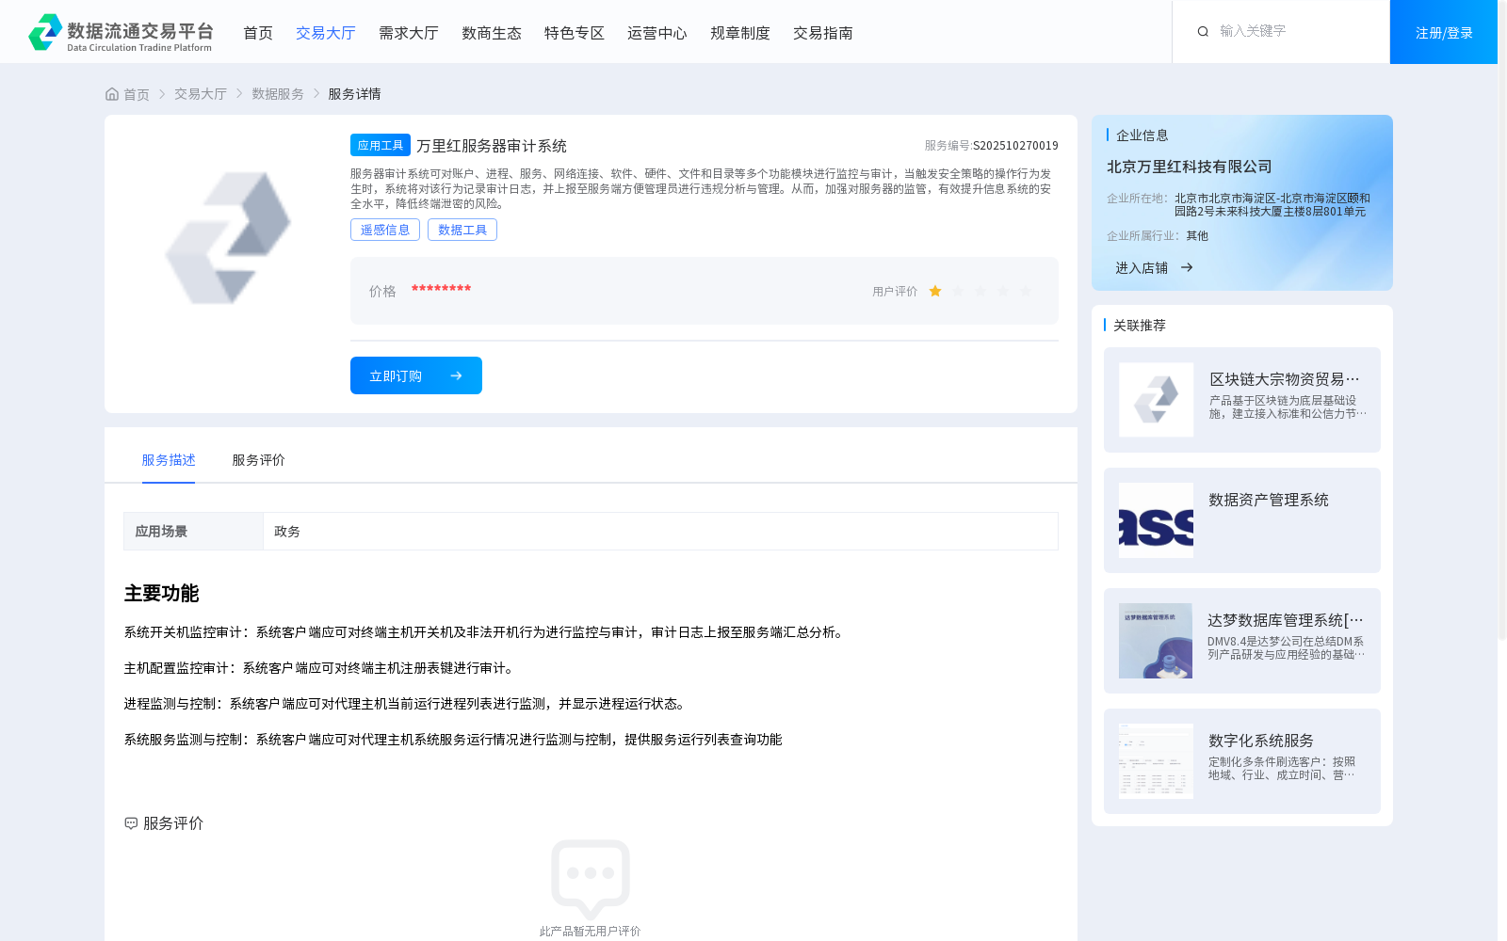Screen dimensions: 1507x941
Task: Click the first rating star
Action: [935, 291]
